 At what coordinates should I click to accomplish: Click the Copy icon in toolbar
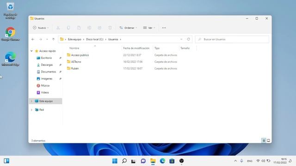coord(68,28)
